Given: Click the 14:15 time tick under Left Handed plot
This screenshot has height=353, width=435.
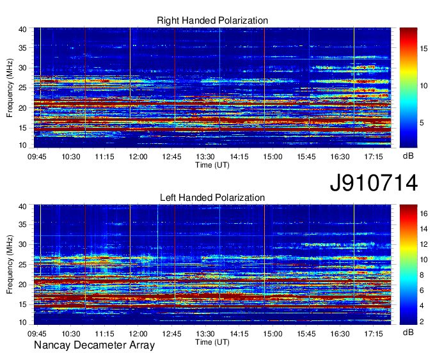Looking at the screenshot, I should (x=239, y=334).
